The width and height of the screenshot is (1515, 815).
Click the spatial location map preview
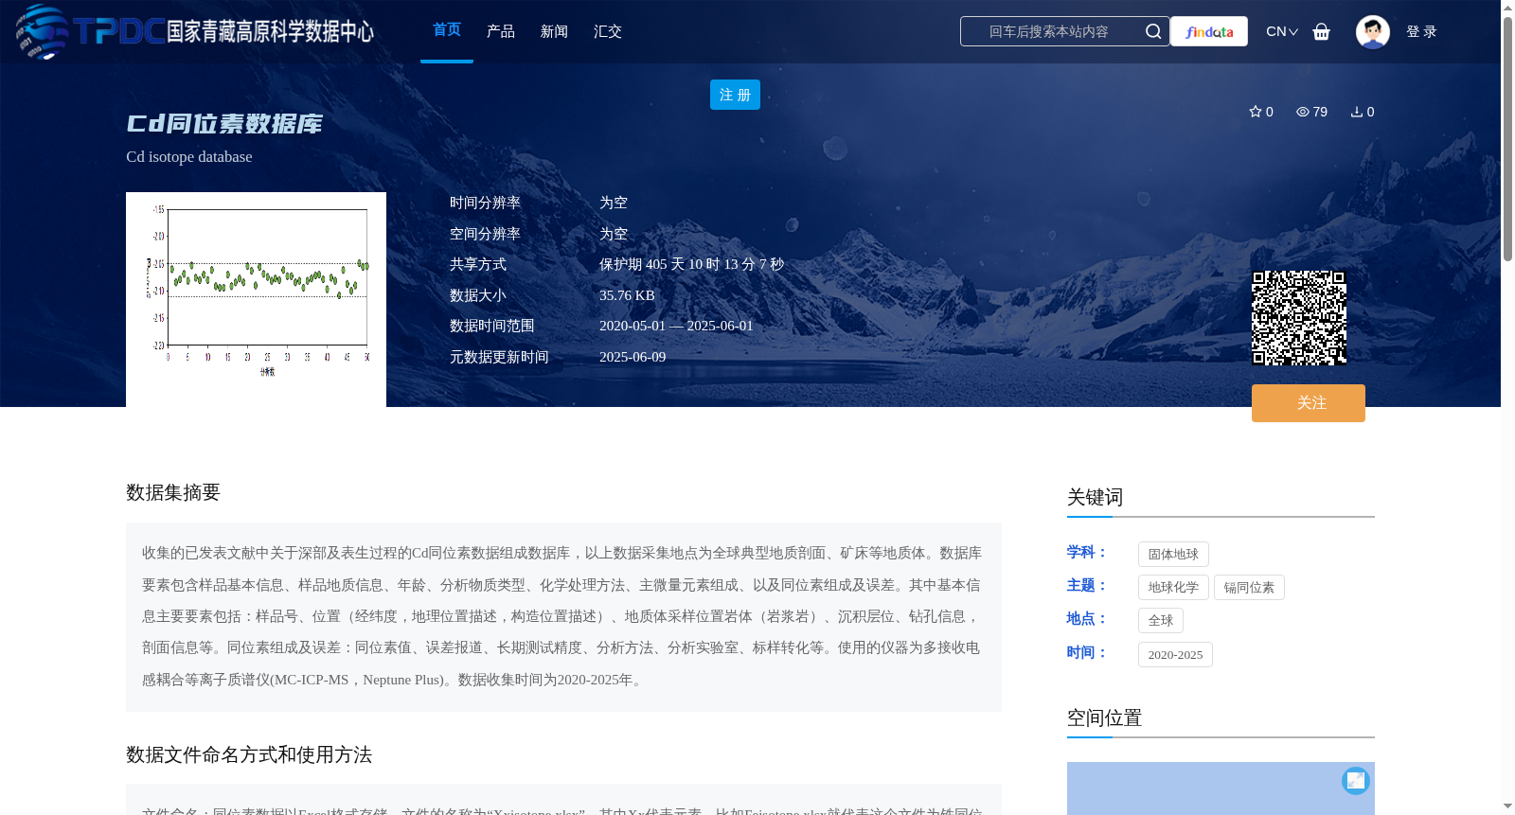[x=1221, y=788]
